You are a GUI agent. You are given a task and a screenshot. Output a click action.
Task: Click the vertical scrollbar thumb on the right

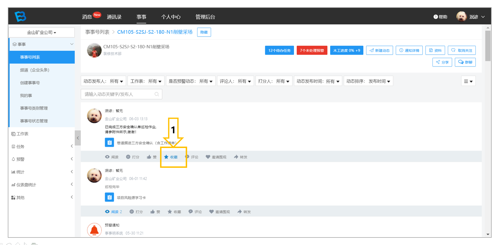488,46
